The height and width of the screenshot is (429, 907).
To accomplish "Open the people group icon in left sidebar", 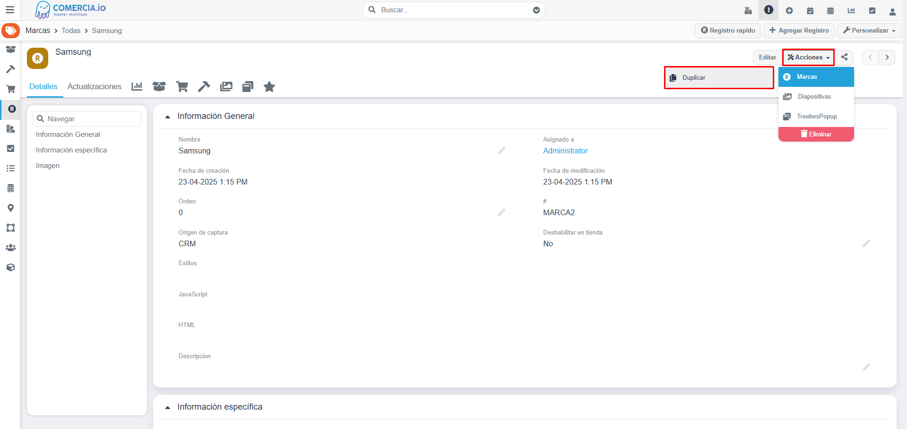I will (x=10, y=247).
